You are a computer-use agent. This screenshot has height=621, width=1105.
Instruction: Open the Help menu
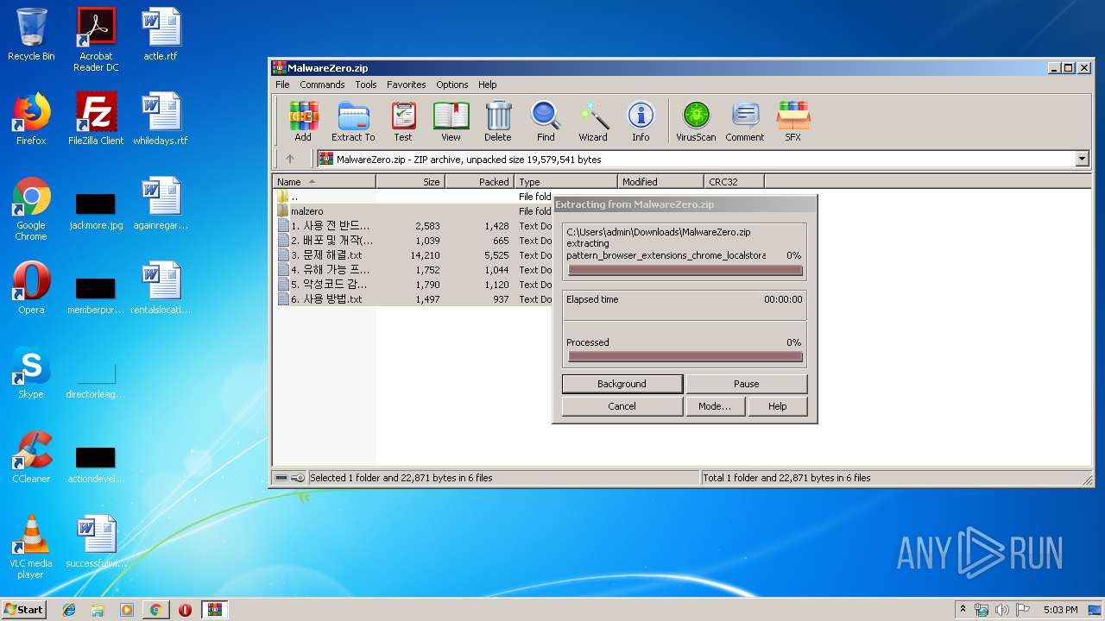coord(487,85)
